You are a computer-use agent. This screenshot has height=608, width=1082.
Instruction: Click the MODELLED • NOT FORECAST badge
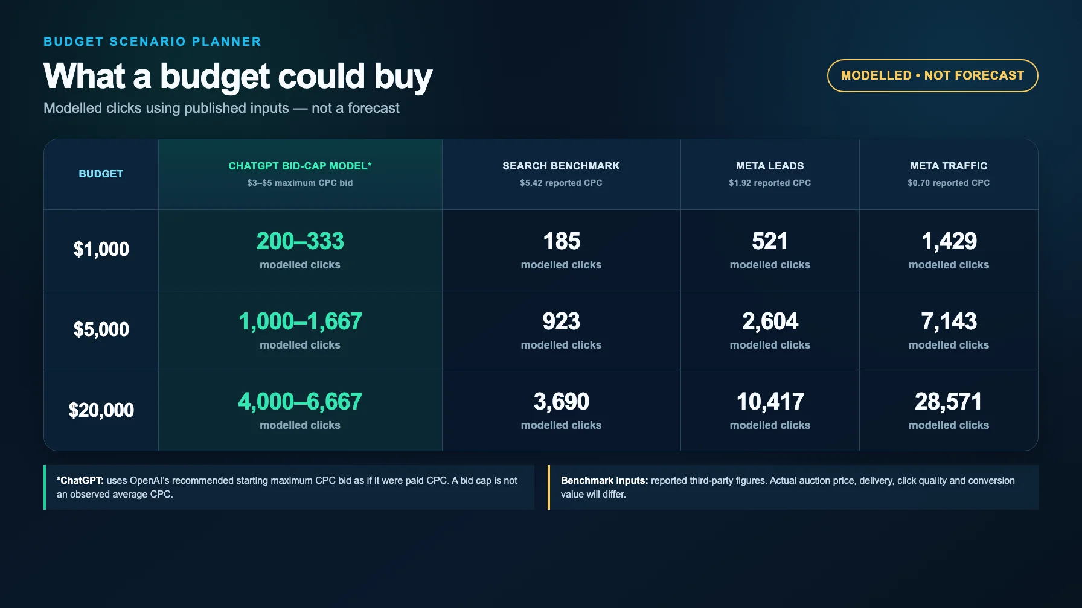(932, 75)
